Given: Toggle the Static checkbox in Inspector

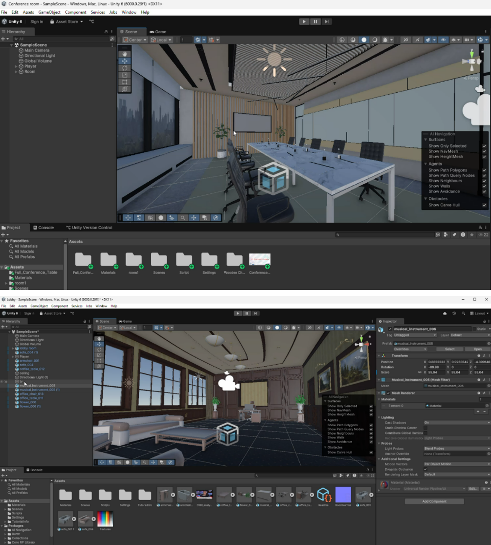Looking at the screenshot, I should (475, 329).
